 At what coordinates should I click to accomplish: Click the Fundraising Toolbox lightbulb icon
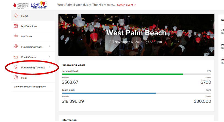tap(16, 67)
